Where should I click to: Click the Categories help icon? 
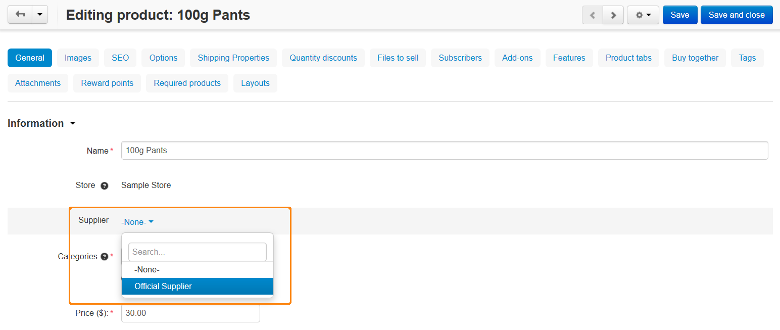pos(104,257)
